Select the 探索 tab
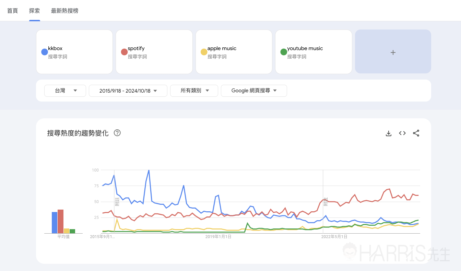Image resolution: width=461 pixels, height=271 pixels. tap(35, 11)
